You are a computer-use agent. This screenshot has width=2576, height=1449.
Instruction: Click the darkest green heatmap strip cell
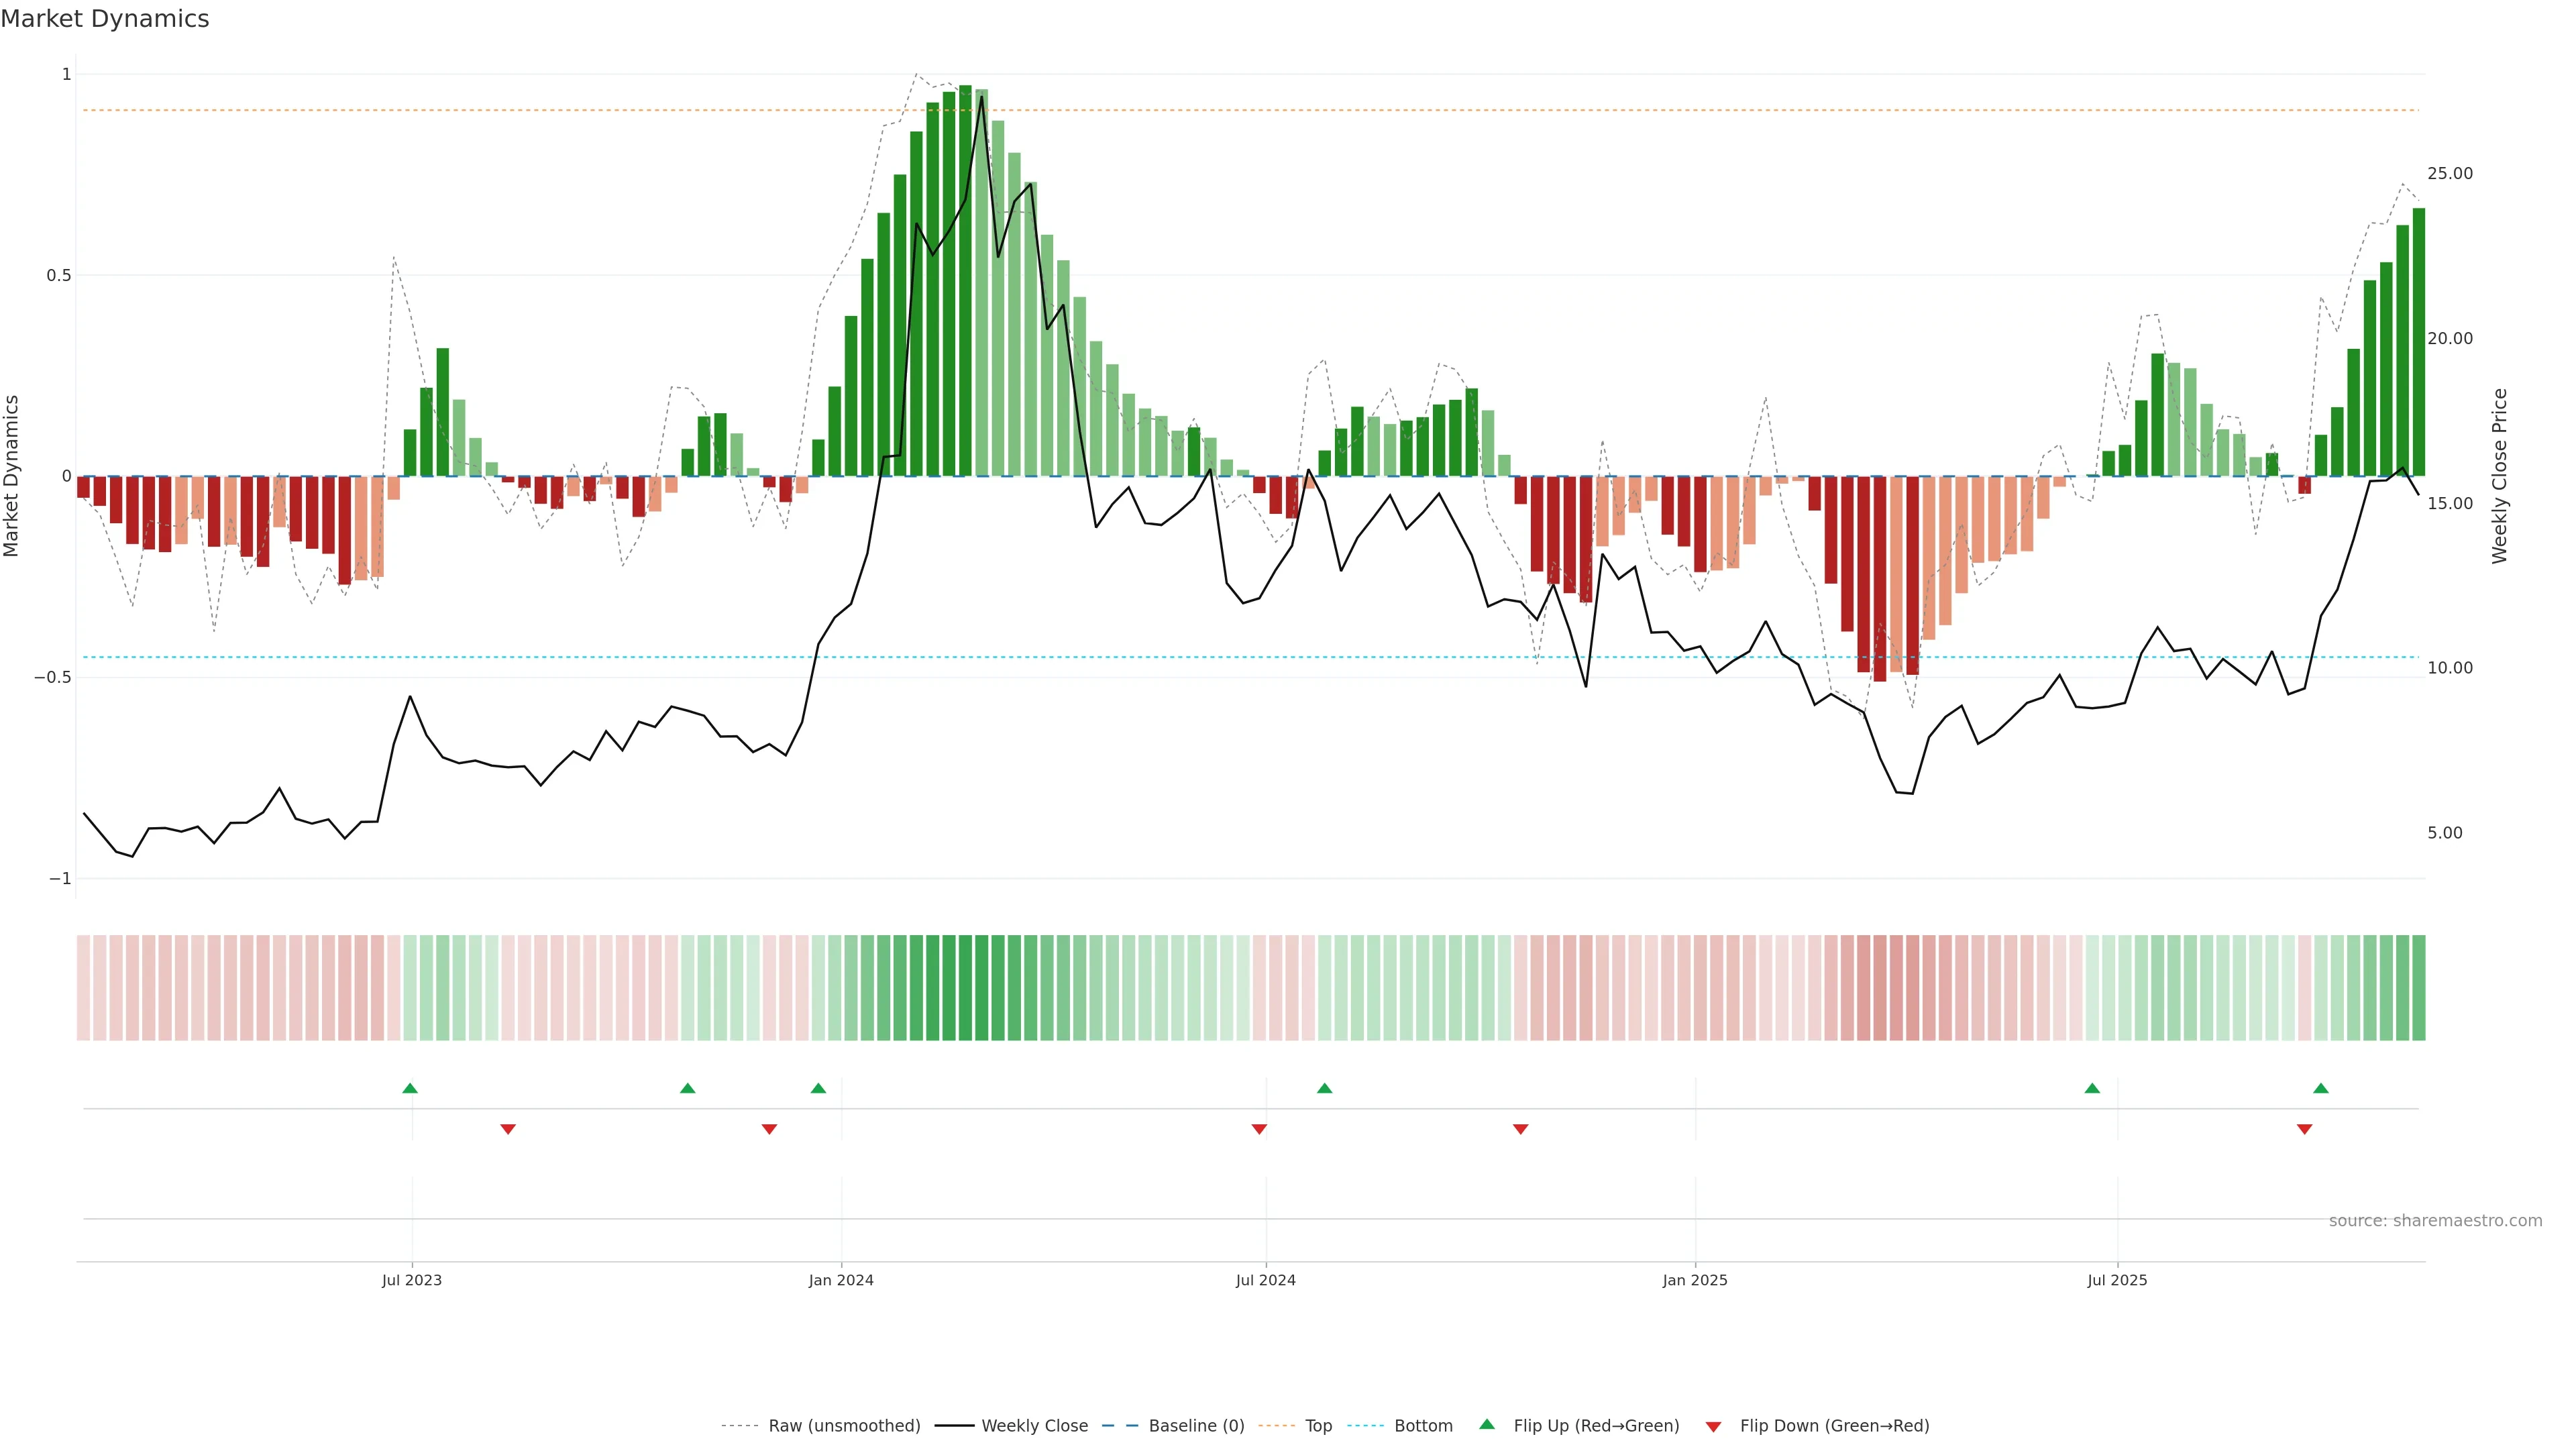(965, 988)
